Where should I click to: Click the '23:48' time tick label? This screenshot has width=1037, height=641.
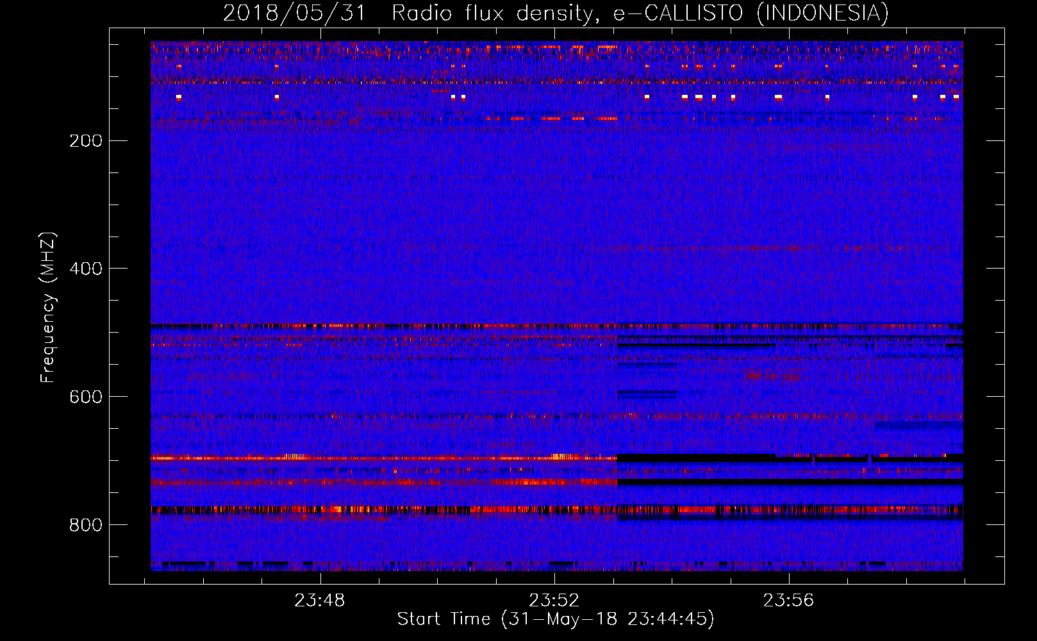click(x=319, y=600)
